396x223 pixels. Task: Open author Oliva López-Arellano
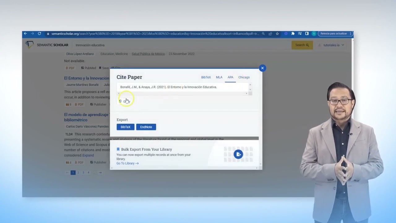80,54
